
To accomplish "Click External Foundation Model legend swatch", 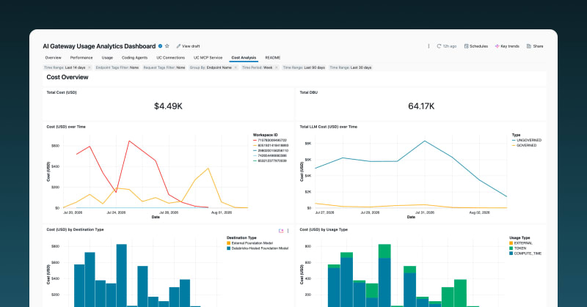I will coord(228,243).
